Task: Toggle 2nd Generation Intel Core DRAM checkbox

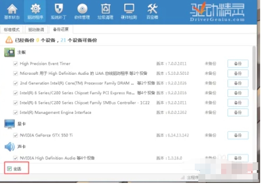Action: pyautogui.click(x=15, y=84)
